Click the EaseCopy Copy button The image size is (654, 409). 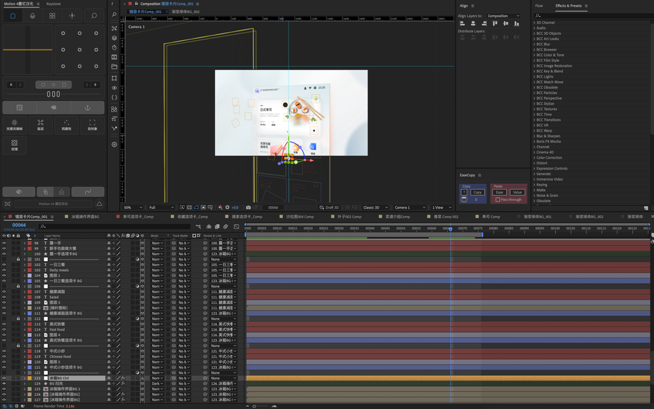pyautogui.click(x=477, y=192)
